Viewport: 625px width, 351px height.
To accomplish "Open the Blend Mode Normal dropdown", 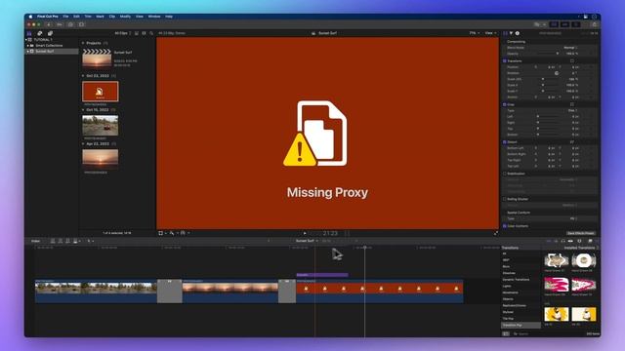I will pyautogui.click(x=570, y=48).
